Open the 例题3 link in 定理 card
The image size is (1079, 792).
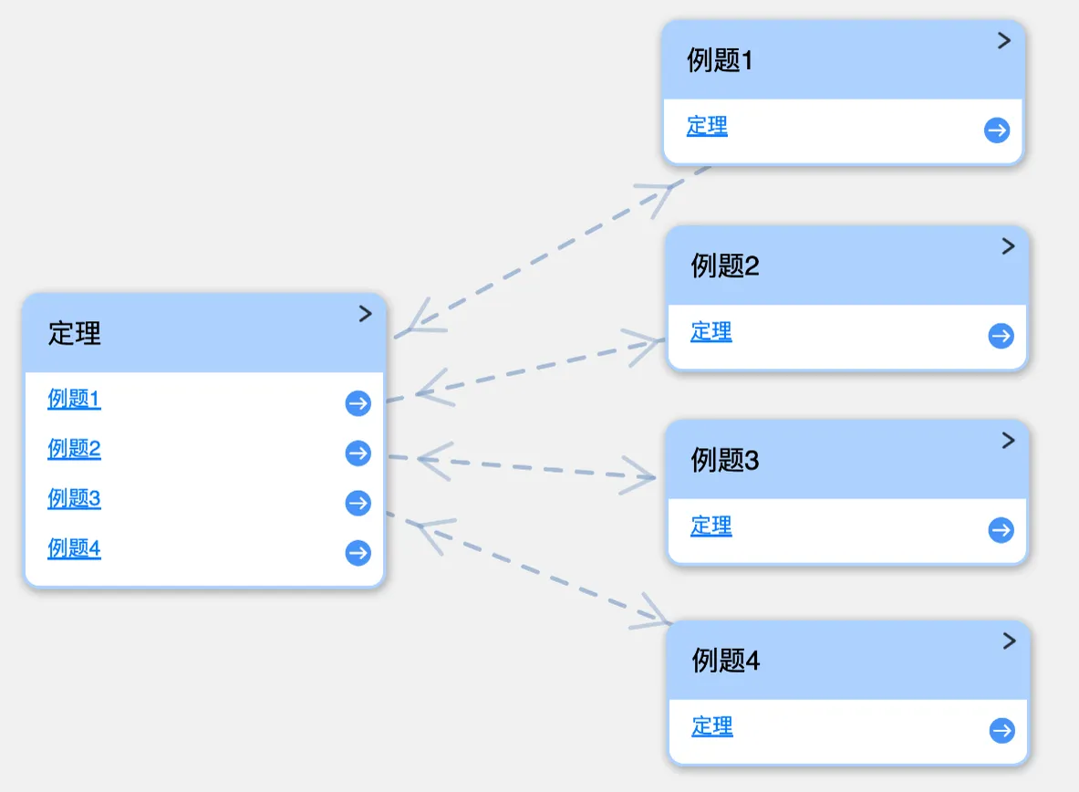coord(74,498)
